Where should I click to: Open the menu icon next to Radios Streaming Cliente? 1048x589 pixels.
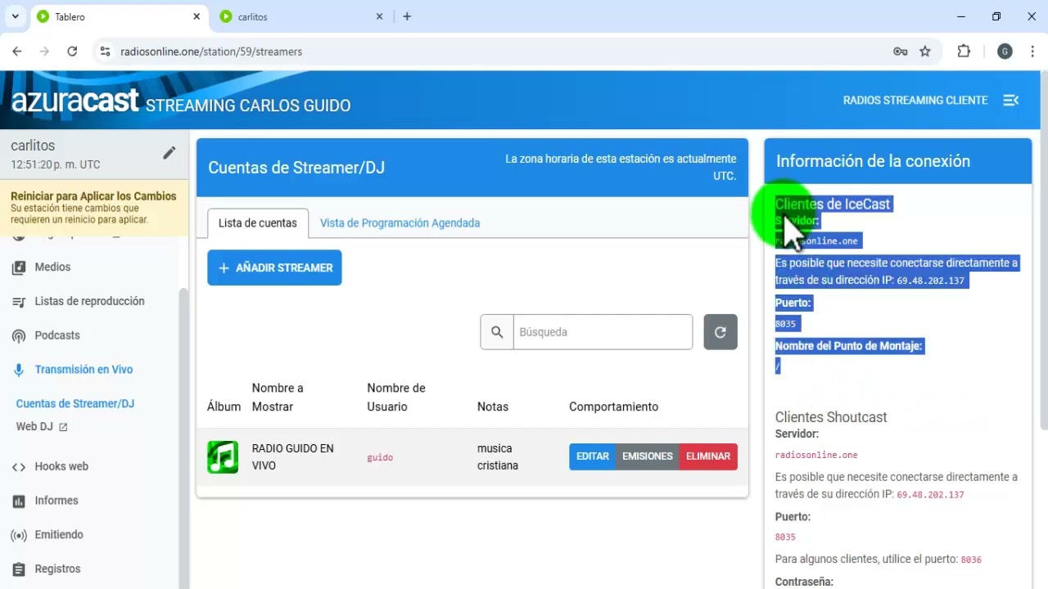pos(1011,100)
